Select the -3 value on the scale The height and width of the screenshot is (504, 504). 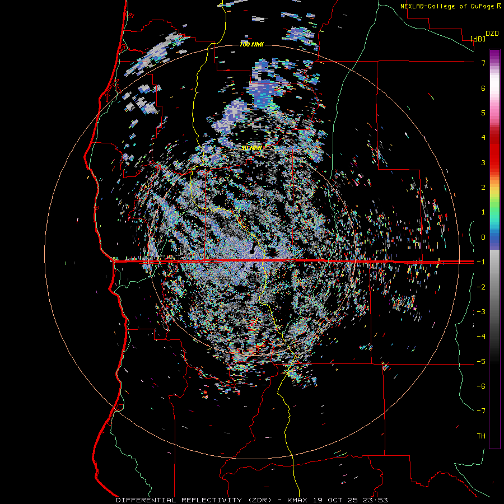tap(481, 311)
